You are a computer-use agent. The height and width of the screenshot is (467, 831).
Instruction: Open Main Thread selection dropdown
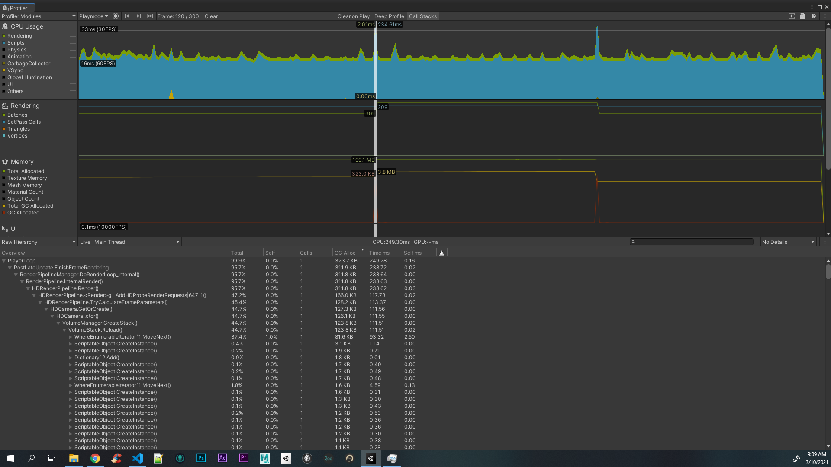coord(136,242)
